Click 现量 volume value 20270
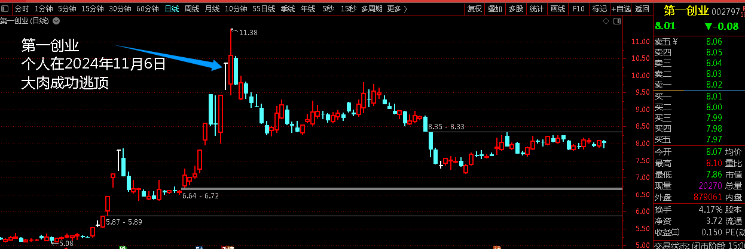The width and height of the screenshot is (745, 249). point(710,185)
